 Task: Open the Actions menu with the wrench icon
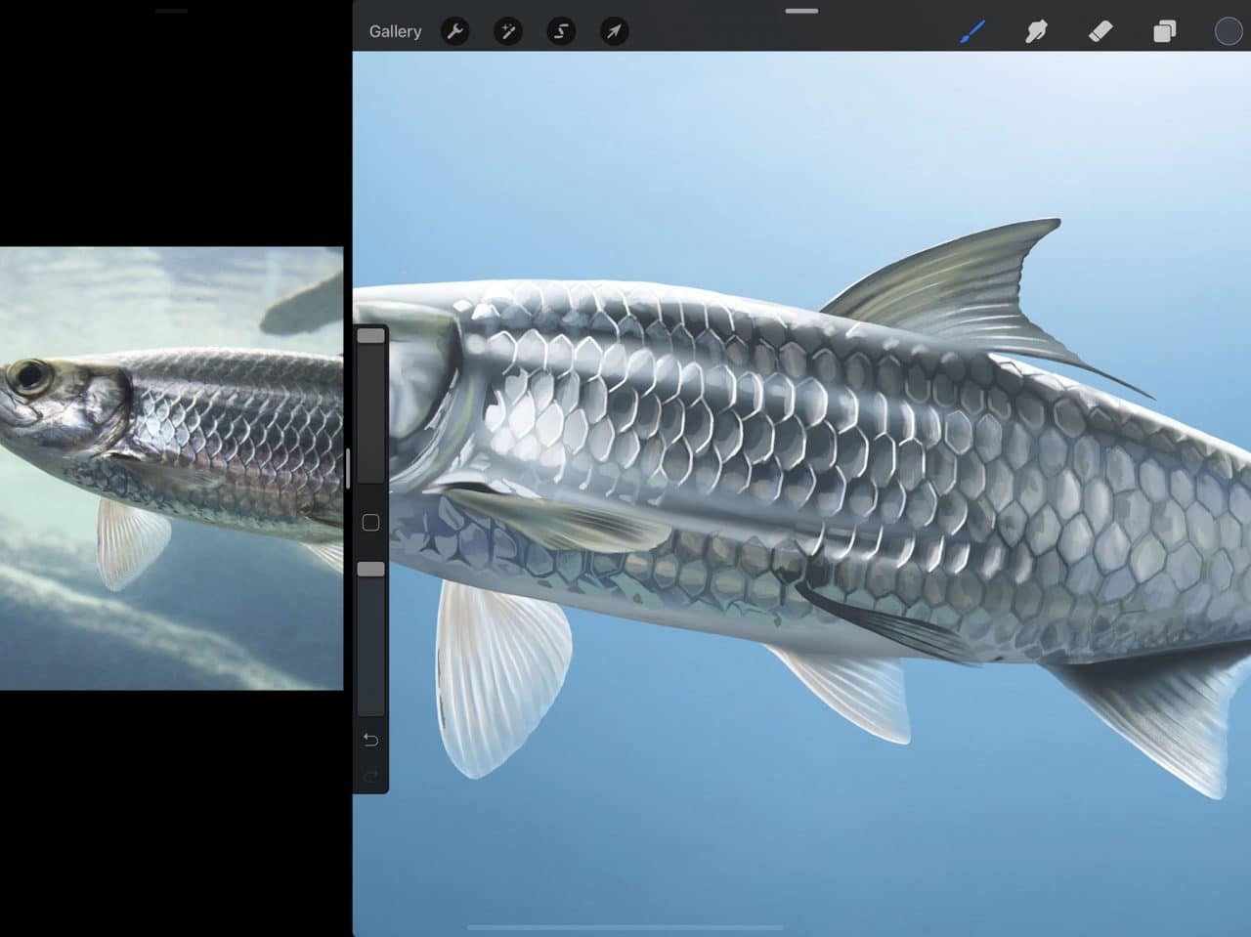coord(455,30)
